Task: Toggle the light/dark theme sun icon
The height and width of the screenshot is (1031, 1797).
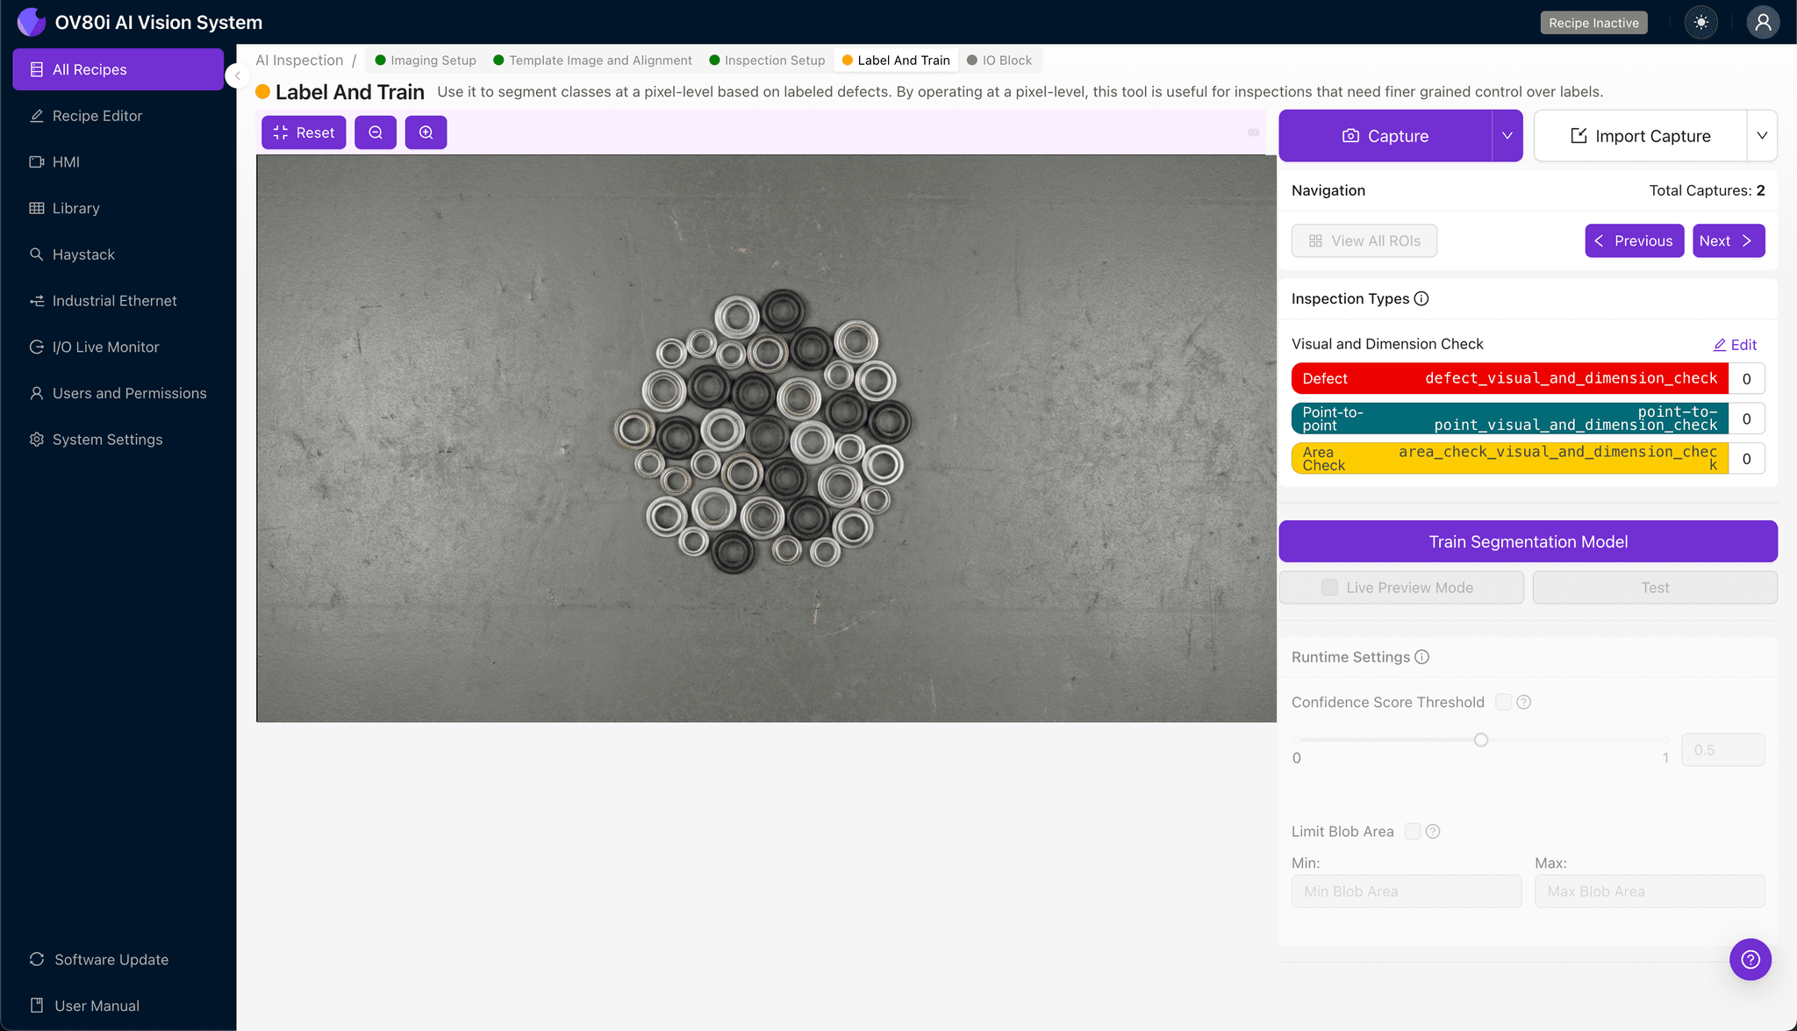Action: (1700, 23)
